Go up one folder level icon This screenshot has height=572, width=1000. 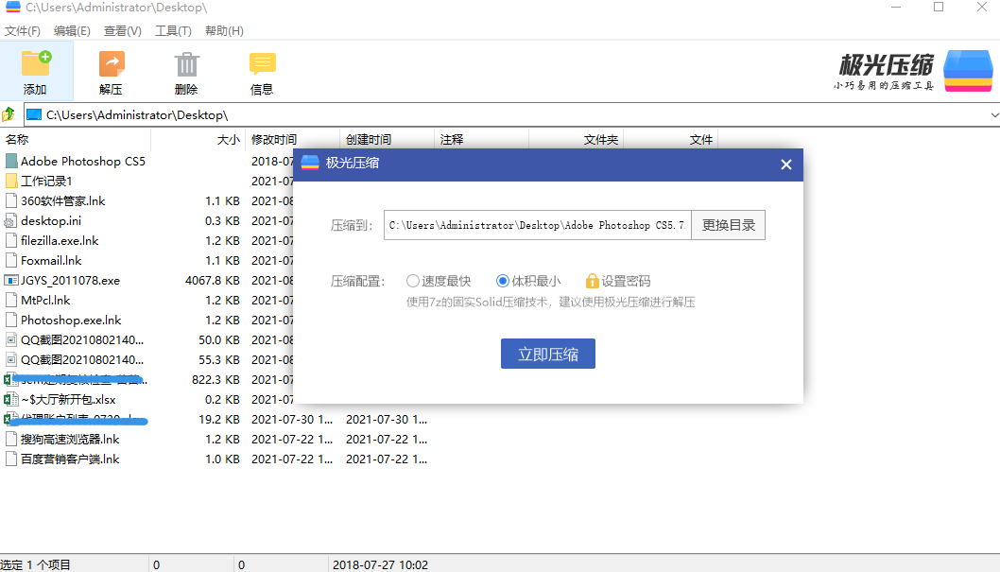tap(9, 114)
